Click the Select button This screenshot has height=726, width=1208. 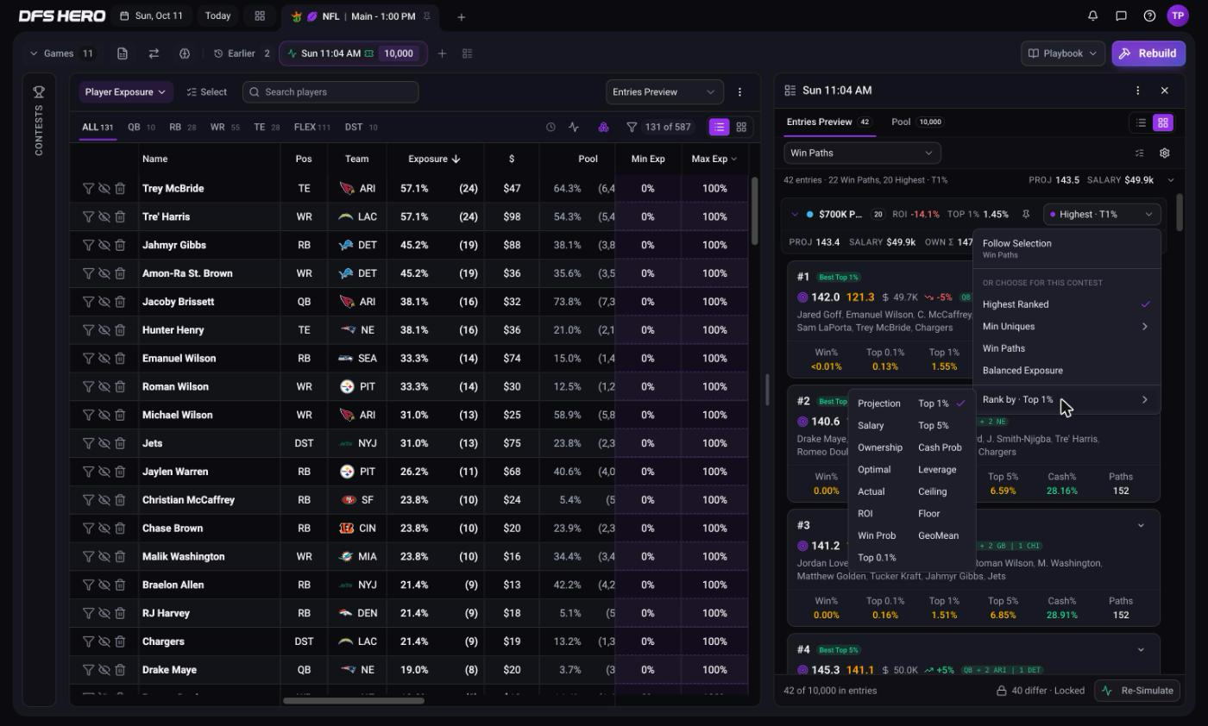(207, 92)
